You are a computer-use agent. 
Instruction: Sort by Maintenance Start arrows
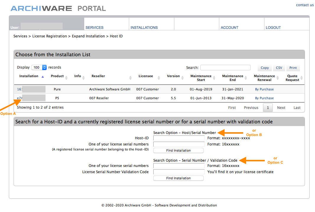[x=214, y=78]
